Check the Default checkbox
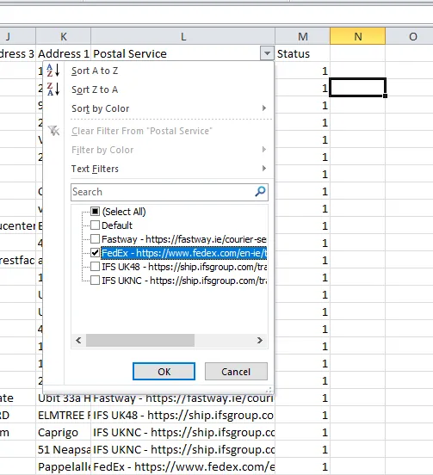 (x=96, y=225)
